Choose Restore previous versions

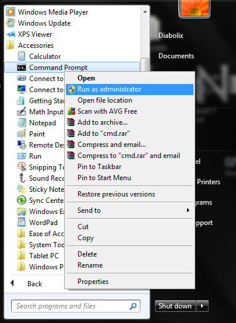point(129,194)
